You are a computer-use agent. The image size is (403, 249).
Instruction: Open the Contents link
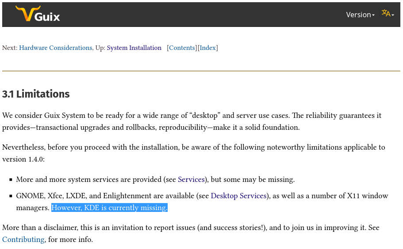[182, 48]
